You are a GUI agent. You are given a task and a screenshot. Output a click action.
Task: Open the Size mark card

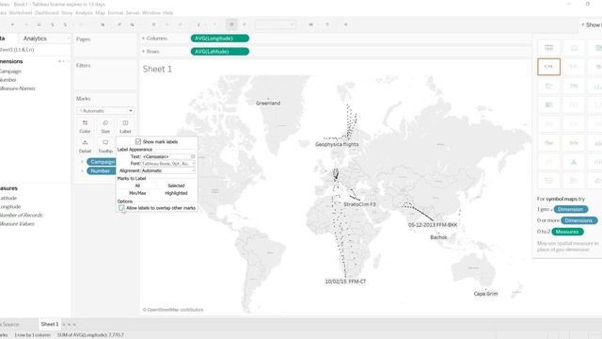pos(105,126)
